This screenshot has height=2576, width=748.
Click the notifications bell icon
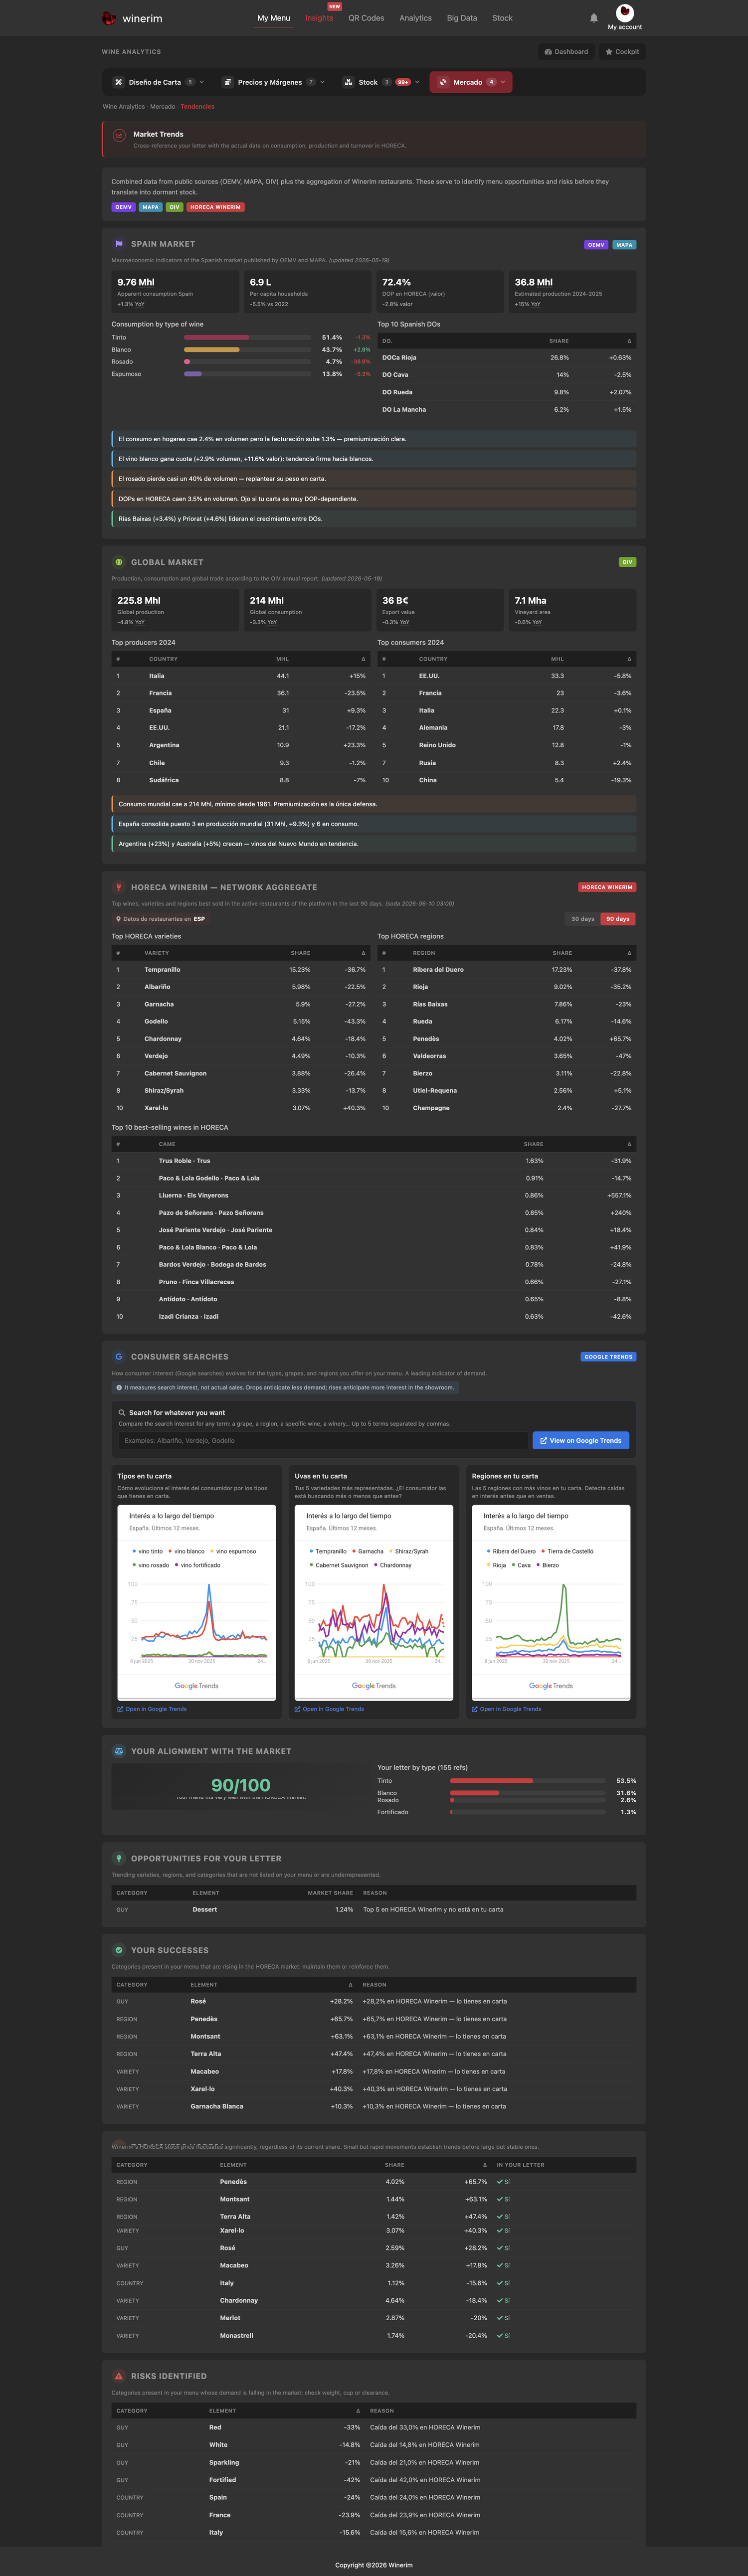(594, 18)
